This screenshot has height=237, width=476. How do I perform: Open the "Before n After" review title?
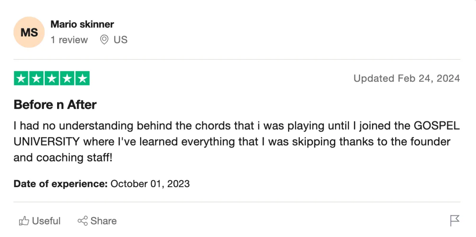pos(55,105)
